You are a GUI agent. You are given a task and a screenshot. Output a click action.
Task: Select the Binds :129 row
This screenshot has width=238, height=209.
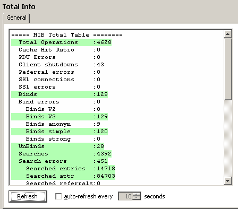click(59, 94)
